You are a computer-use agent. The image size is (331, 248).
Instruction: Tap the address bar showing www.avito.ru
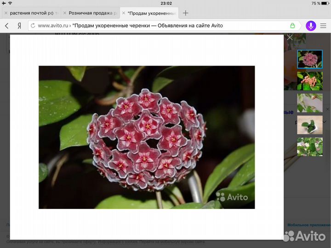pos(156,26)
